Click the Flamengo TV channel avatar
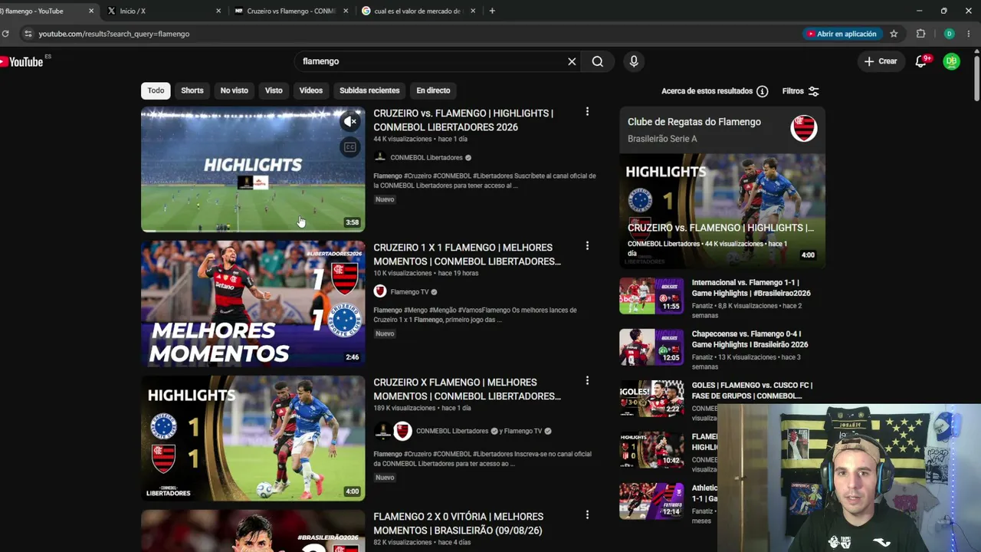The width and height of the screenshot is (981, 552). click(380, 291)
